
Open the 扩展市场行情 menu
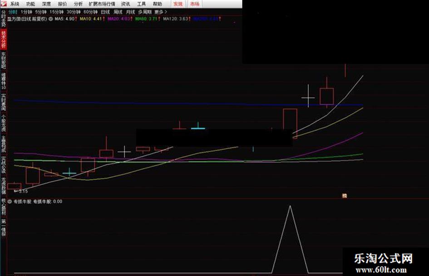(x=102, y=4)
